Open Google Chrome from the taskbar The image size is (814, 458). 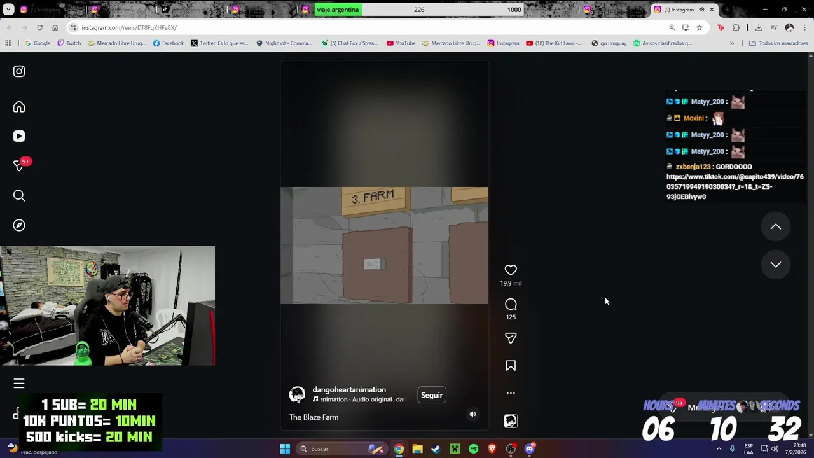click(398, 448)
